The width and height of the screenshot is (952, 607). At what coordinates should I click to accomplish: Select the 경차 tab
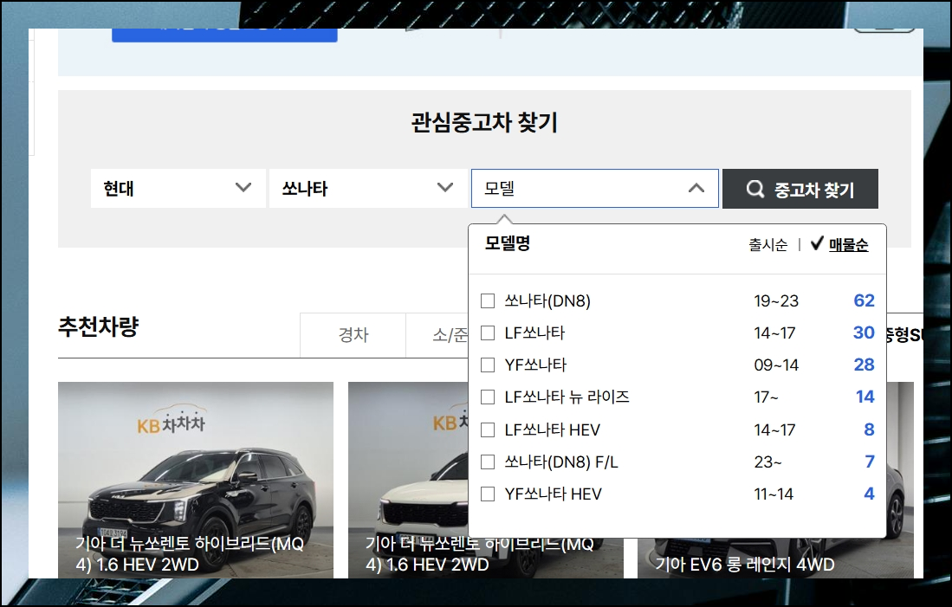click(x=353, y=335)
